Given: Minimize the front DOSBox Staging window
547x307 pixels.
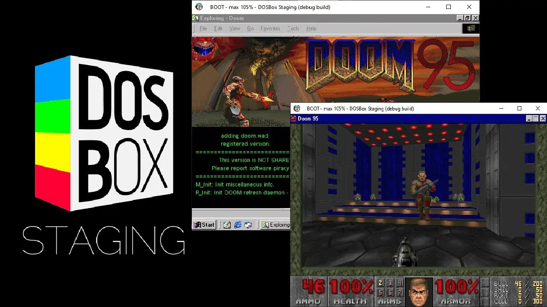Looking at the screenshot, I should [x=501, y=108].
